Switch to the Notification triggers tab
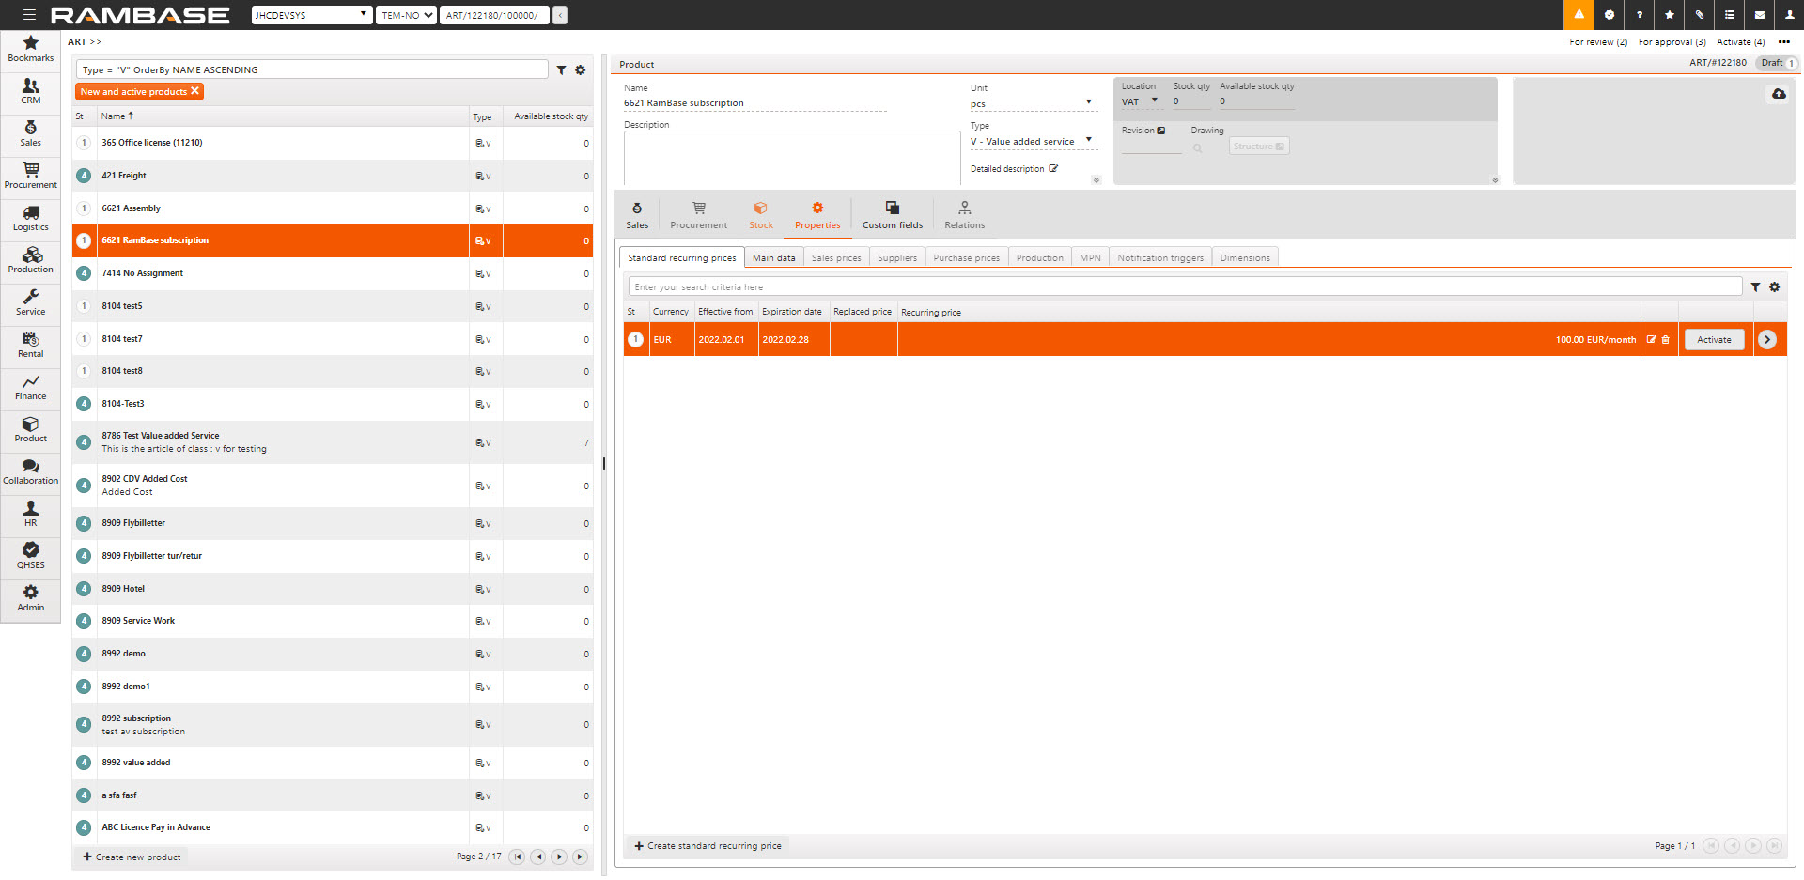 [x=1159, y=258]
